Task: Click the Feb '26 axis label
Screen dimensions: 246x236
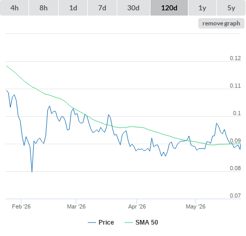Action: click(21, 206)
